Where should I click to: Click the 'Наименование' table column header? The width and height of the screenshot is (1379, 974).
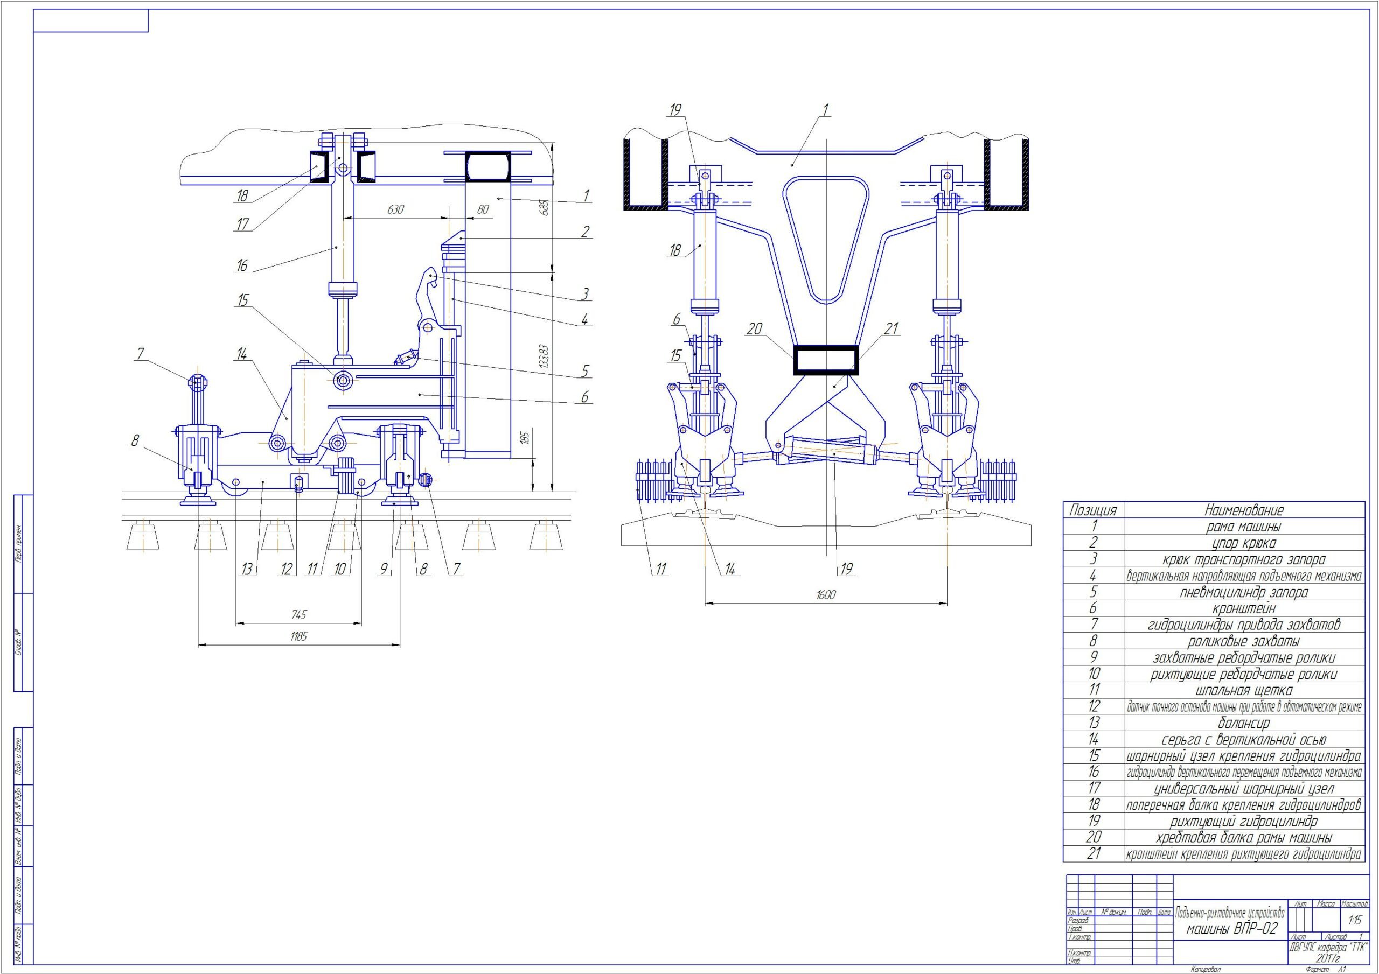[1243, 510]
